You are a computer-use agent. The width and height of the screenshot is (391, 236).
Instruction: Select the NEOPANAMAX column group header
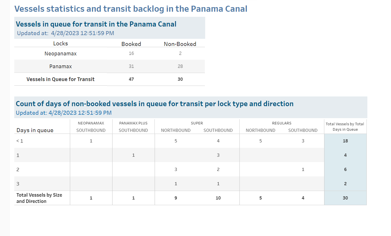(91, 123)
